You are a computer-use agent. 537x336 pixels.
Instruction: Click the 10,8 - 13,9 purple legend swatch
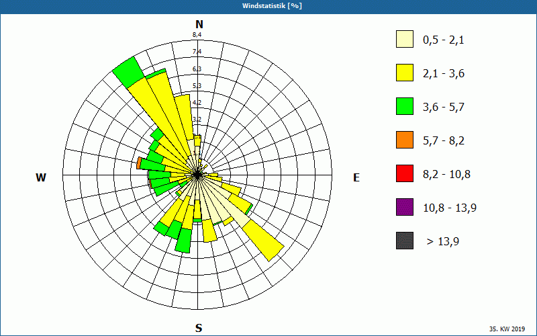pyautogui.click(x=405, y=207)
